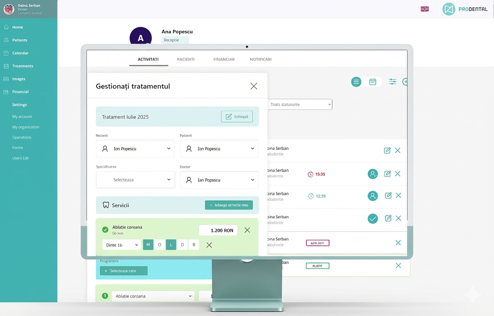Click patient icon in 12:35 row
This screenshot has width=494, height=316.
(372, 196)
